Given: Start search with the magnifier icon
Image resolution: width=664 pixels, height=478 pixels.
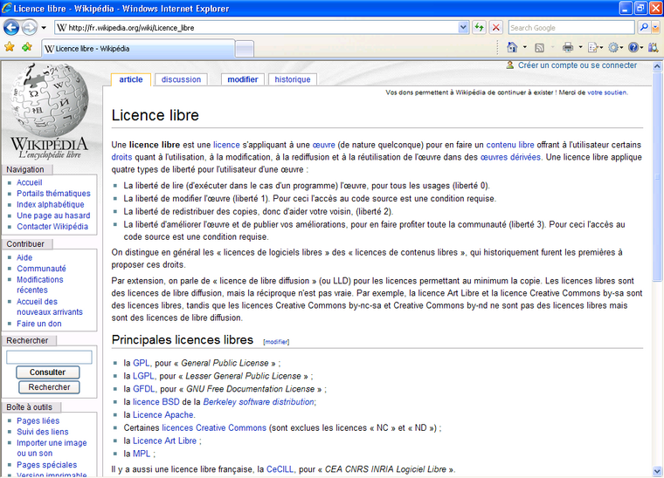Looking at the screenshot, I should coord(644,28).
